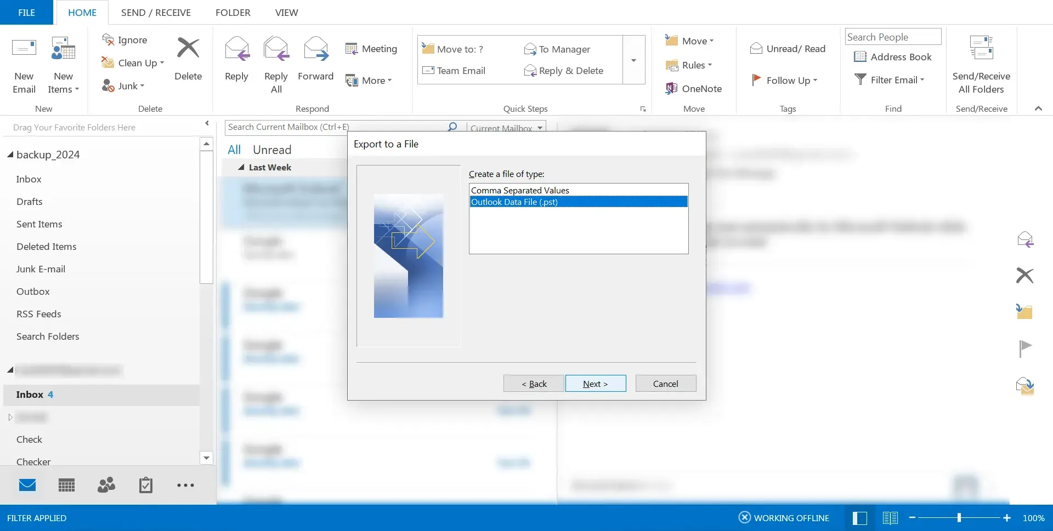Create a New Email

point(24,66)
